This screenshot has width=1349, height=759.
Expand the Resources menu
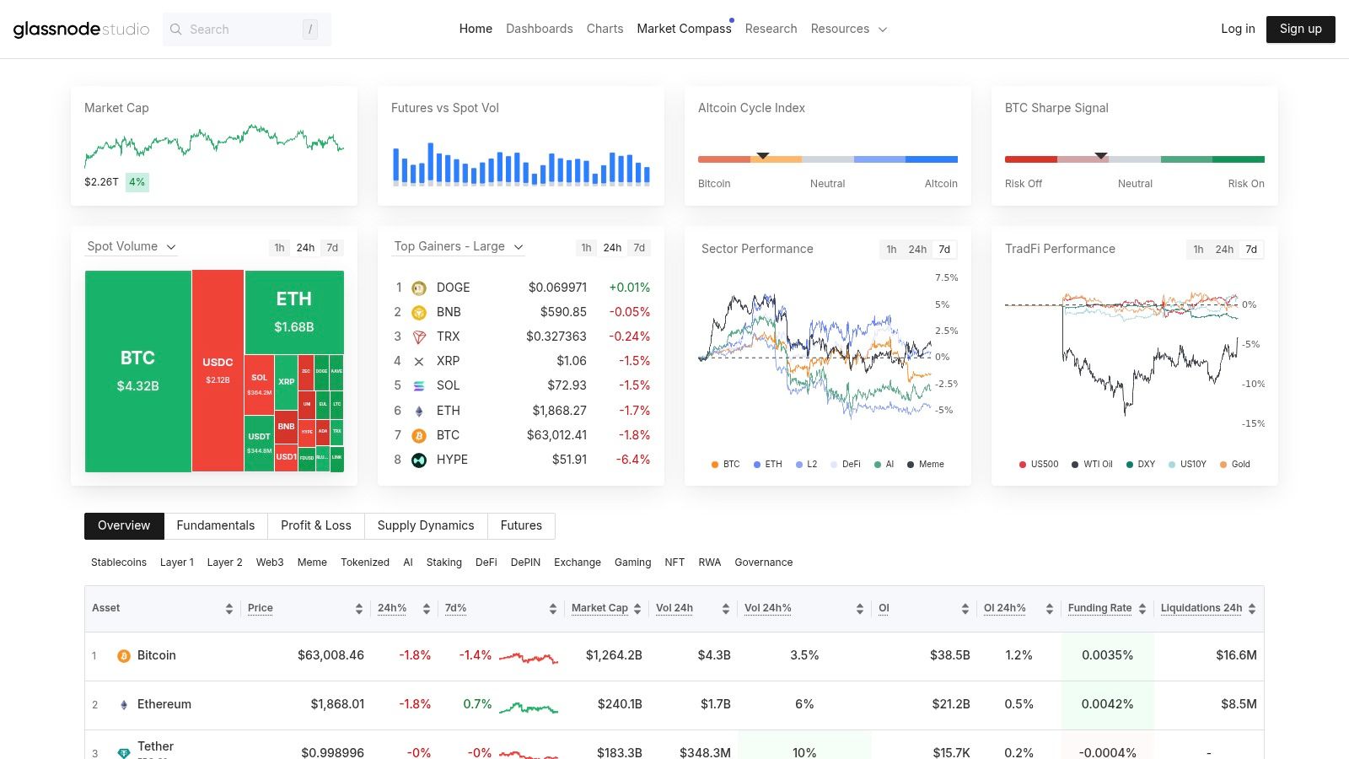click(849, 29)
